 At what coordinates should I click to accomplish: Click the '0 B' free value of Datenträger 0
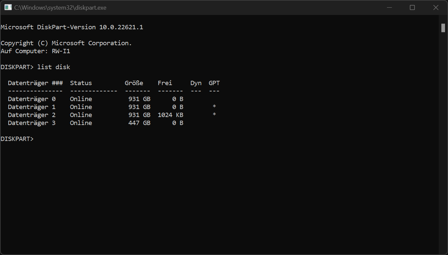coord(178,99)
